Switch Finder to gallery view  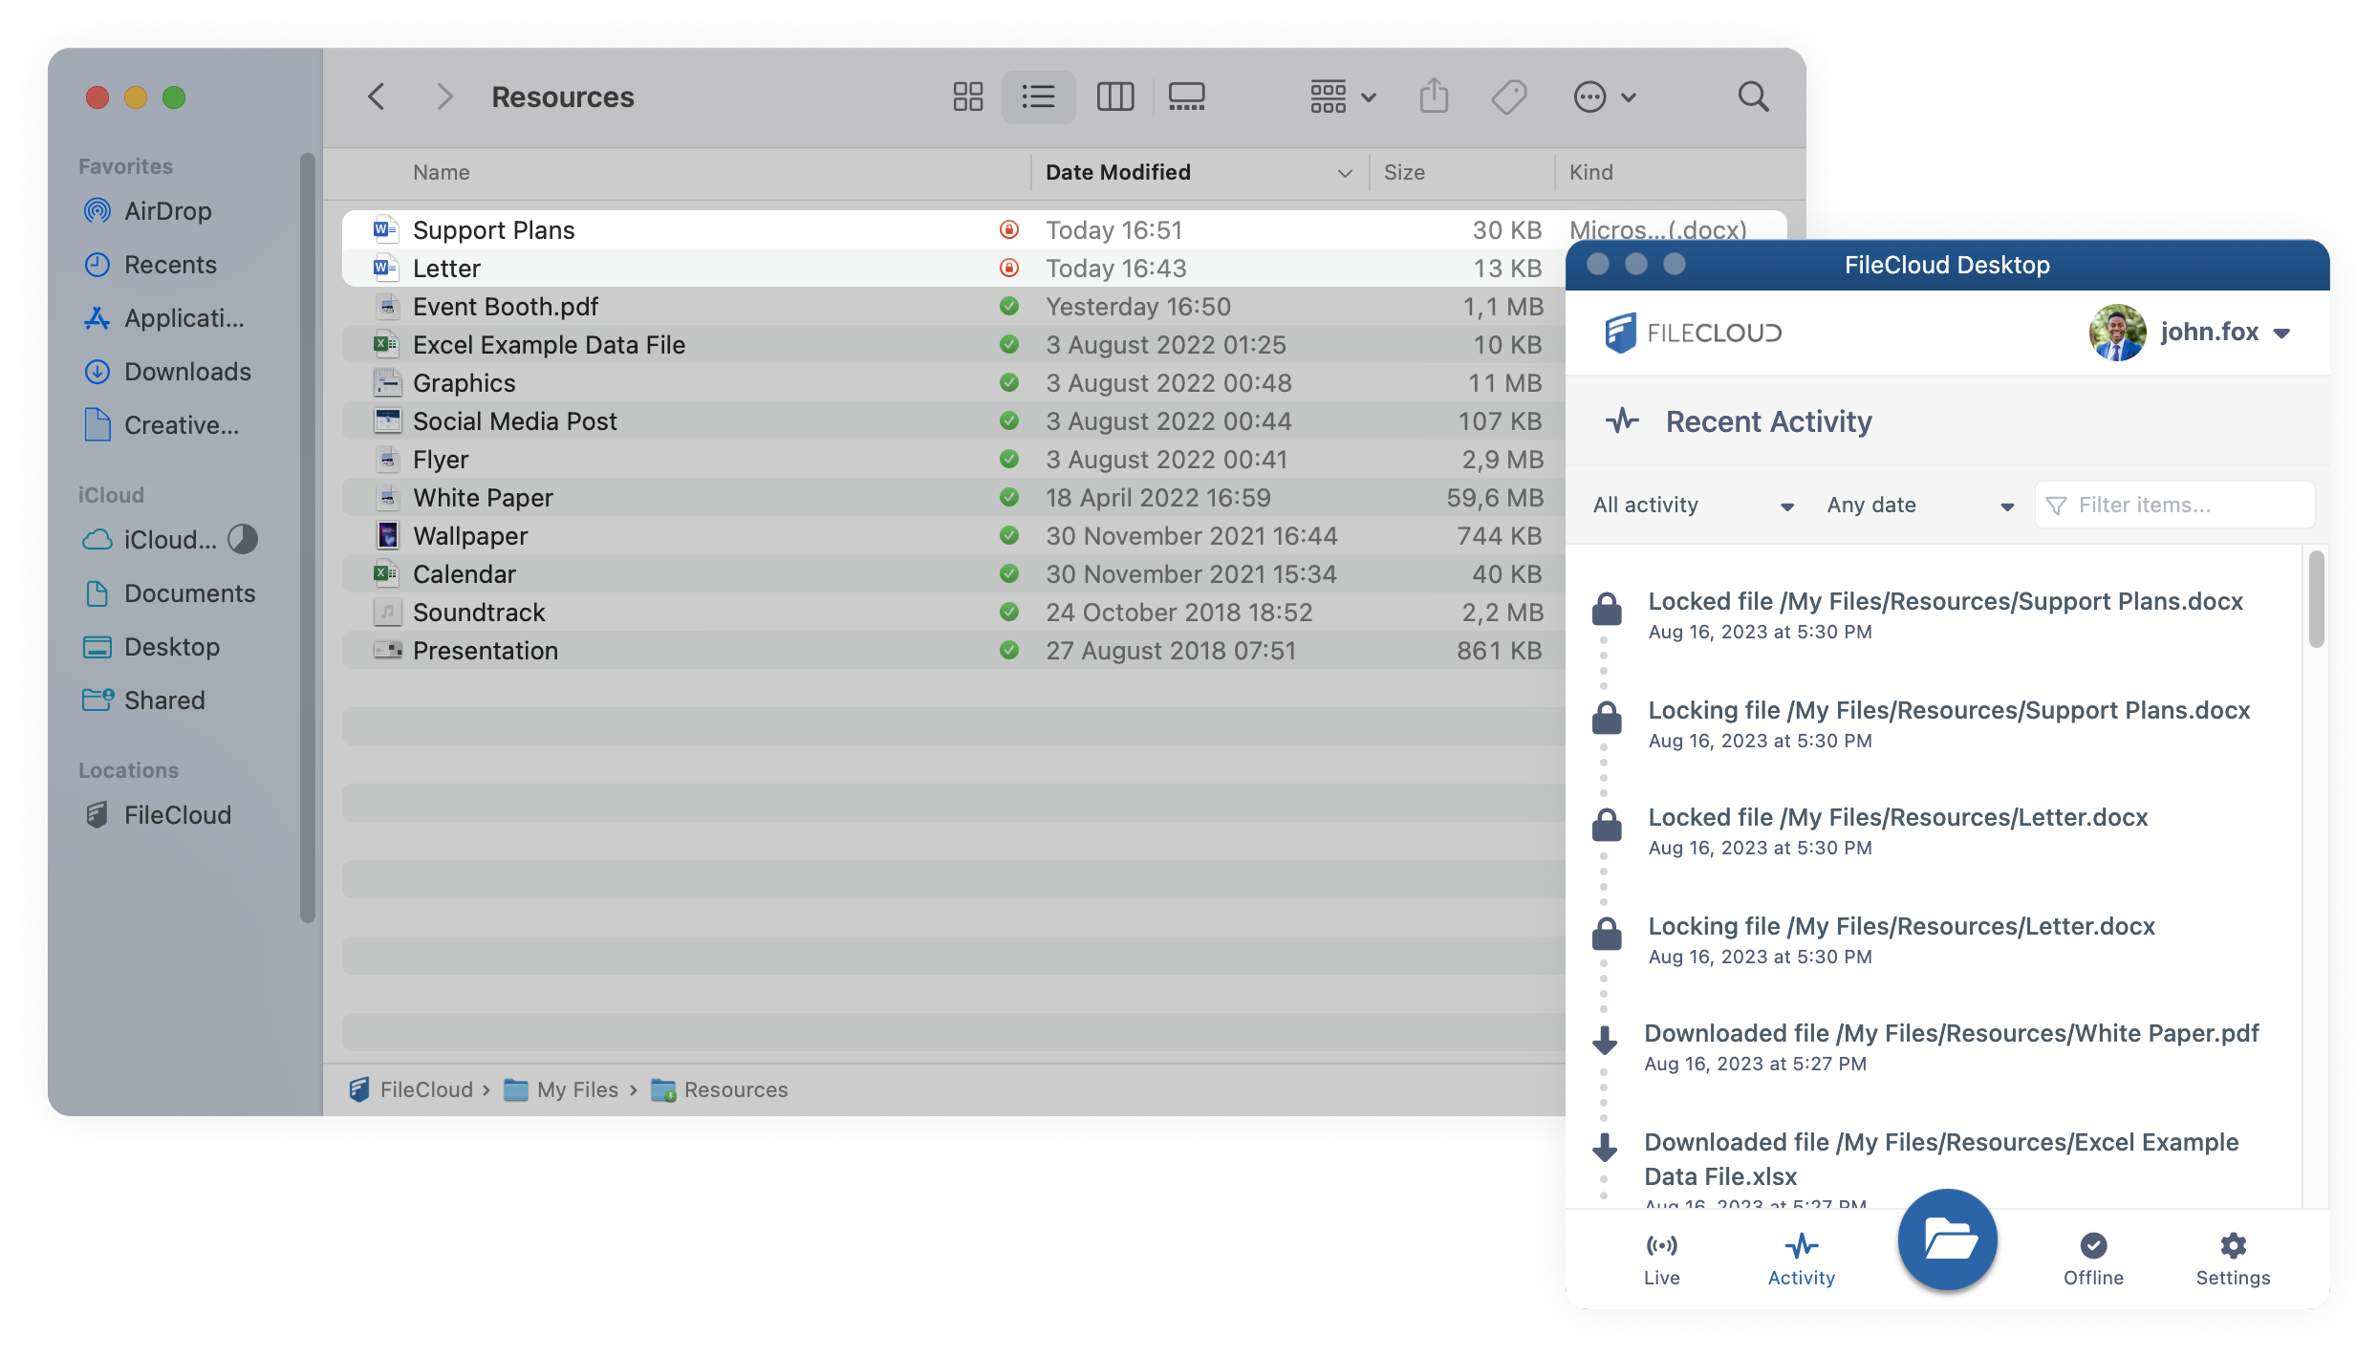(1186, 97)
